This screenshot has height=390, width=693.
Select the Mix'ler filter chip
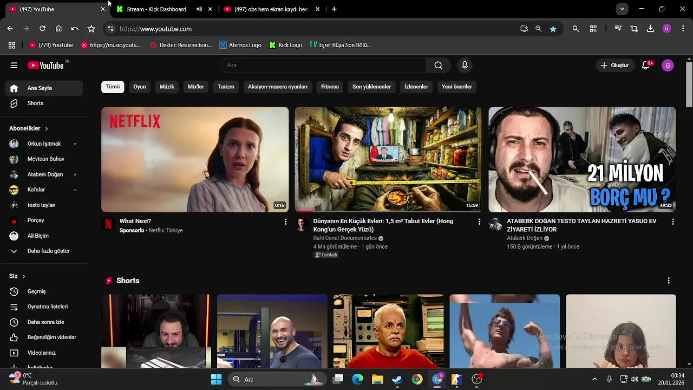tap(196, 87)
